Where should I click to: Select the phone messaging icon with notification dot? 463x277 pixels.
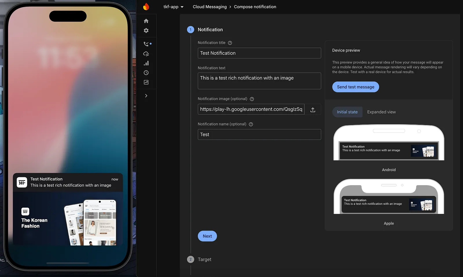pos(146,44)
